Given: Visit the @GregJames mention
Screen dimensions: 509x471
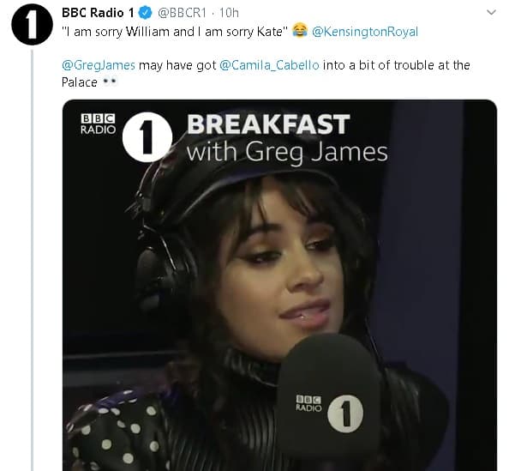Looking at the screenshot, I should (x=99, y=65).
